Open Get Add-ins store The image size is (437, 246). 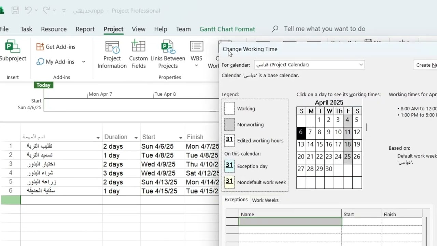[56, 47]
